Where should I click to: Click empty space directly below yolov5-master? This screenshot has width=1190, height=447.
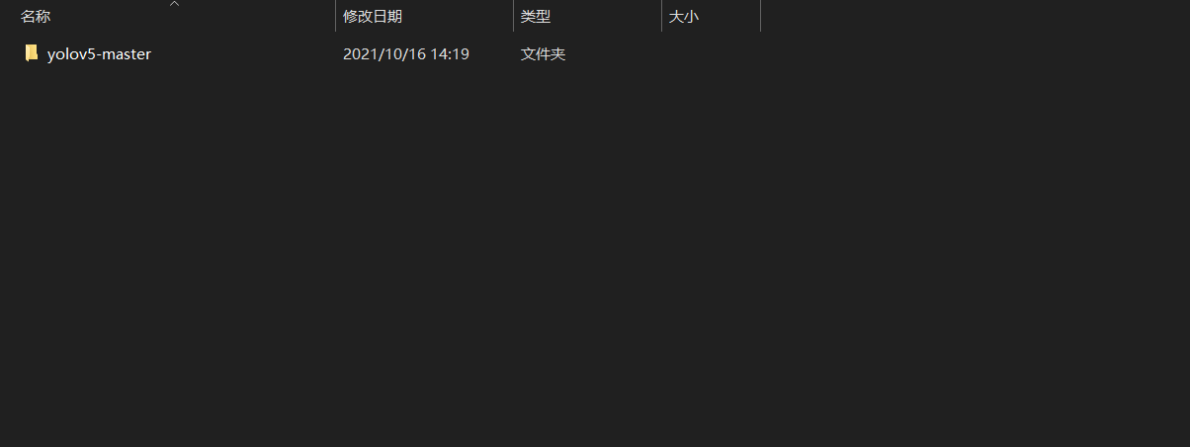tap(99, 89)
